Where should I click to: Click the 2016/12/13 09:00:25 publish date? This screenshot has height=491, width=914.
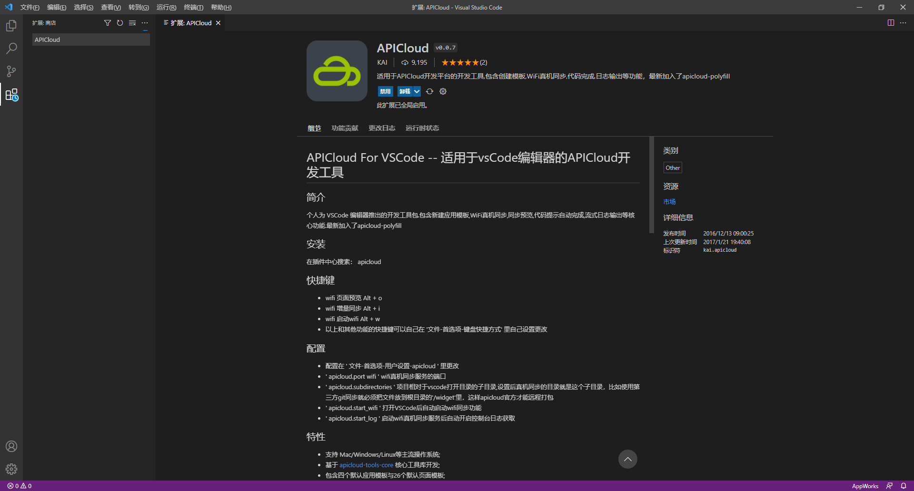(x=728, y=234)
